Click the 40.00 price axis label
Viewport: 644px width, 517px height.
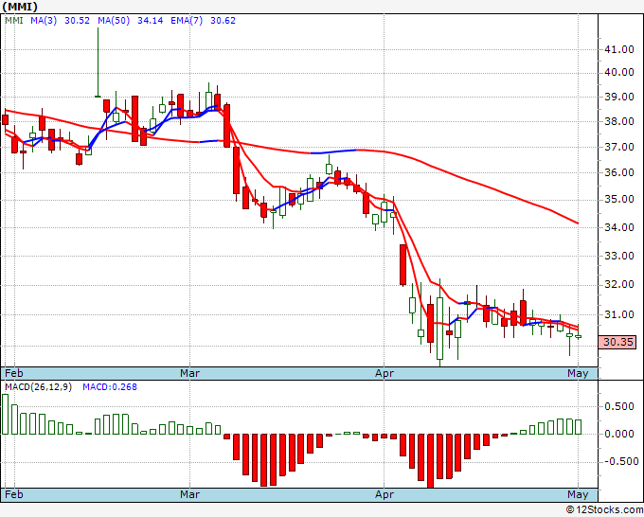pyautogui.click(x=619, y=73)
